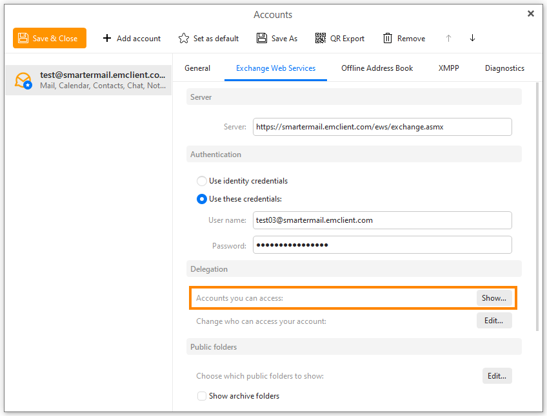Show accounts you can access
This screenshot has width=547, height=416.
point(494,298)
